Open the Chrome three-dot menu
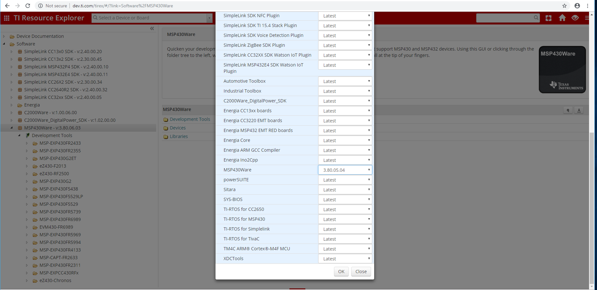 [x=588, y=6]
